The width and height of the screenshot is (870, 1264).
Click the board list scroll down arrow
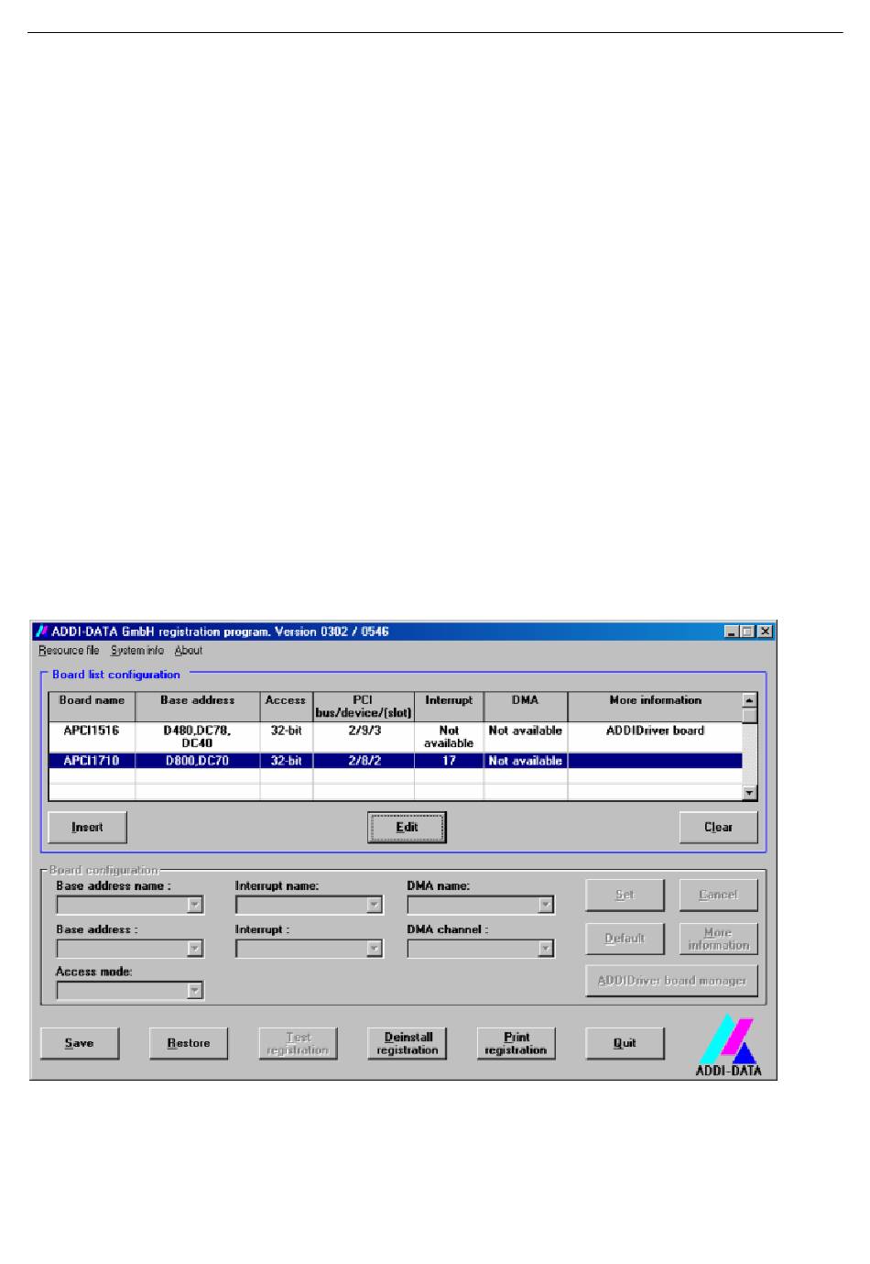point(749,793)
